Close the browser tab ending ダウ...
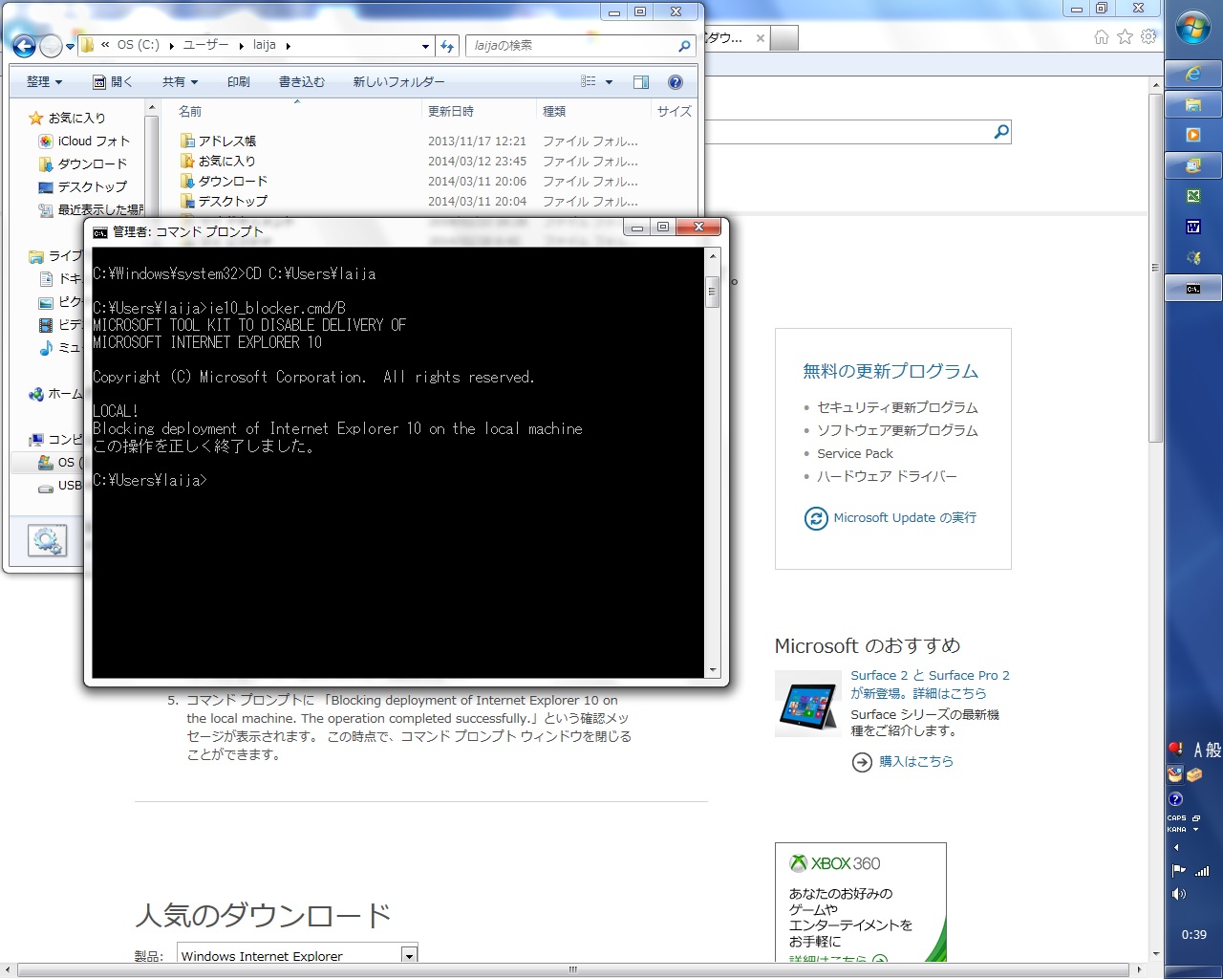Screen dimensions: 1223x979 761,39
